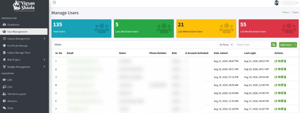Click date joined 'Aug 21, 2026, 04:47 PM'
The height and width of the screenshot is (113, 300).
coord(226,61)
